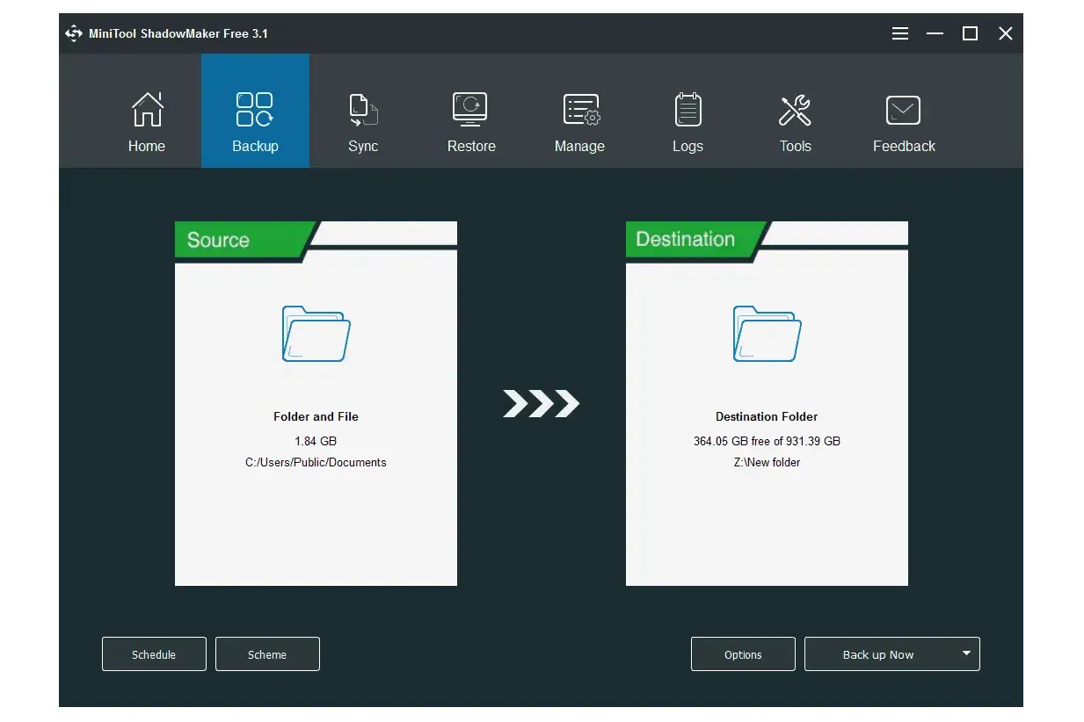Open the hamburger menu in title bar
The width and height of the screenshot is (1084, 722).
click(900, 33)
